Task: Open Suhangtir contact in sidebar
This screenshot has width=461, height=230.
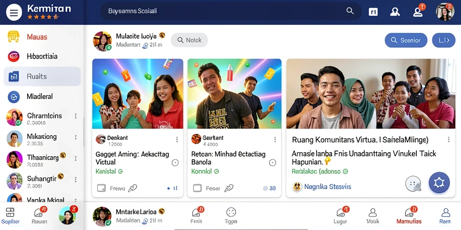Action: pyautogui.click(x=42, y=181)
